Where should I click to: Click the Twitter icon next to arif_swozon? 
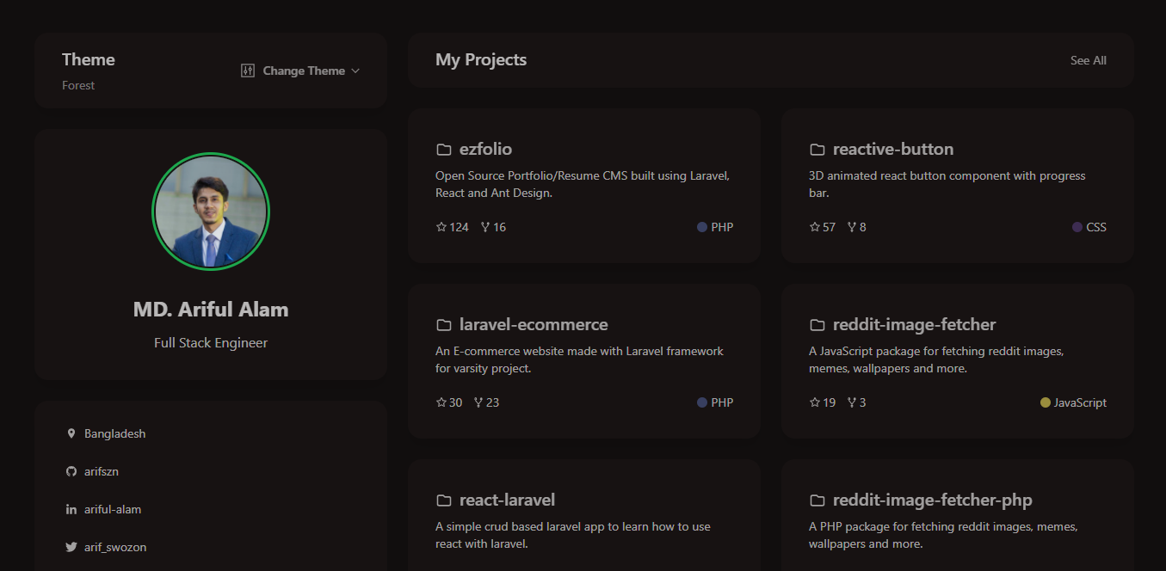[x=71, y=547]
